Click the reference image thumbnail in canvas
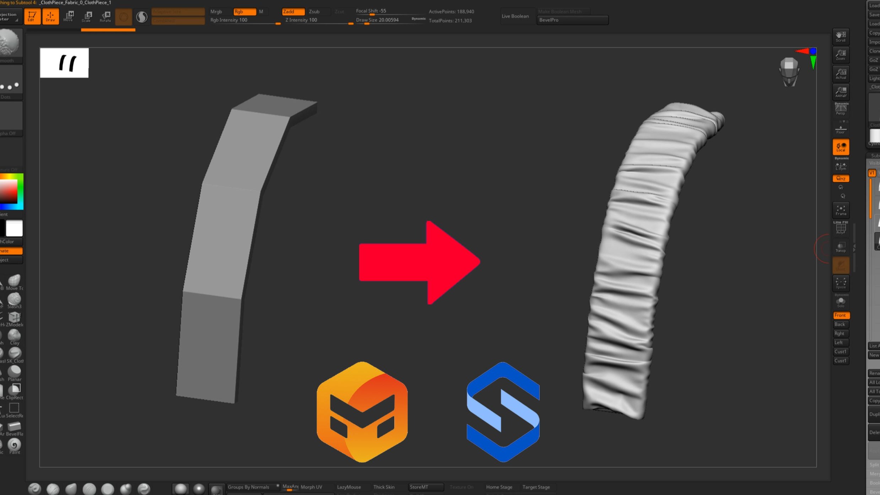The height and width of the screenshot is (495, 880). pyautogui.click(x=64, y=63)
